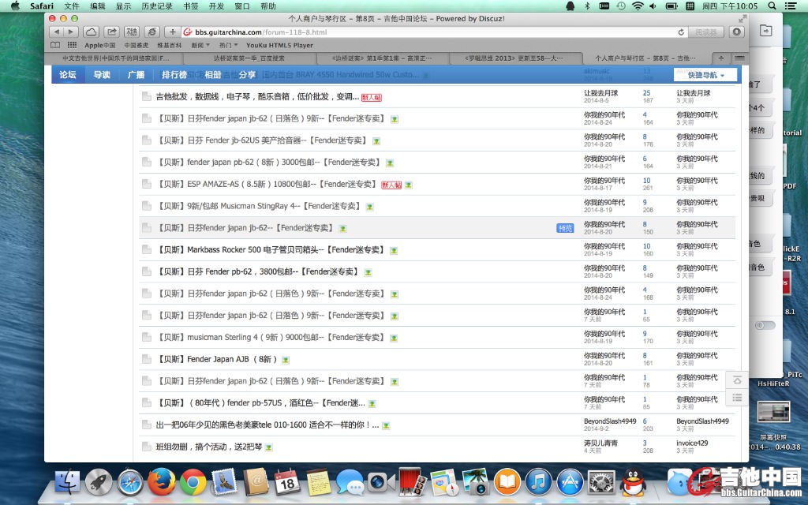Click the Share icon in Safari toolbar
Image resolution: width=808 pixels, height=505 pixels.
[111, 32]
